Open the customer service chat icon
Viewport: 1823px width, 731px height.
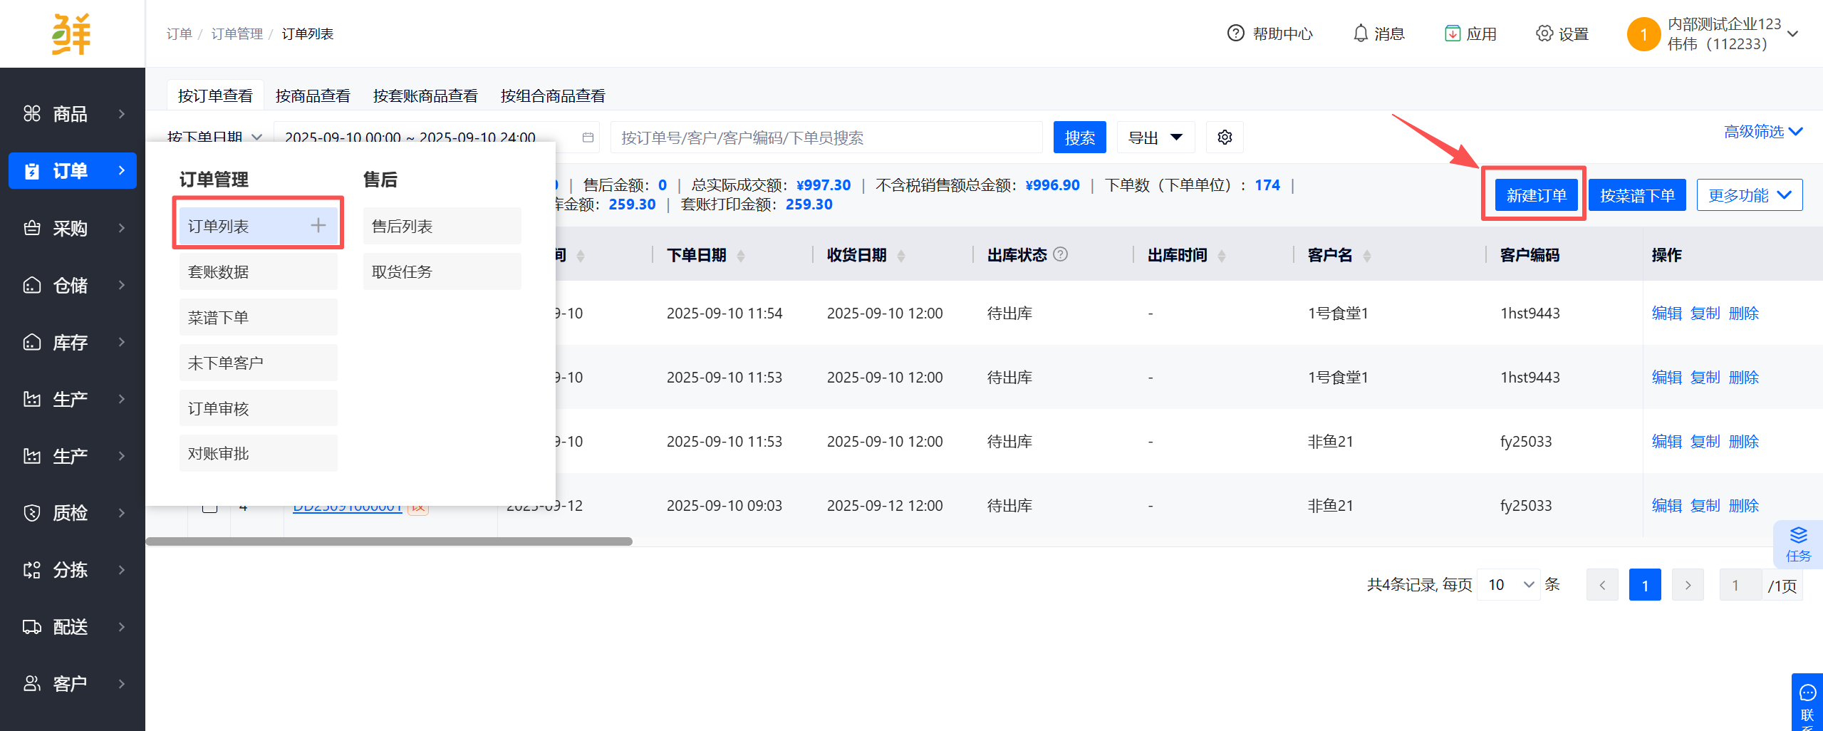pyautogui.click(x=1807, y=693)
